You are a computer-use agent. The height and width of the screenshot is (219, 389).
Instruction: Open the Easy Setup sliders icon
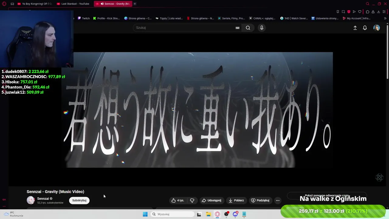pyautogui.click(x=384, y=12)
